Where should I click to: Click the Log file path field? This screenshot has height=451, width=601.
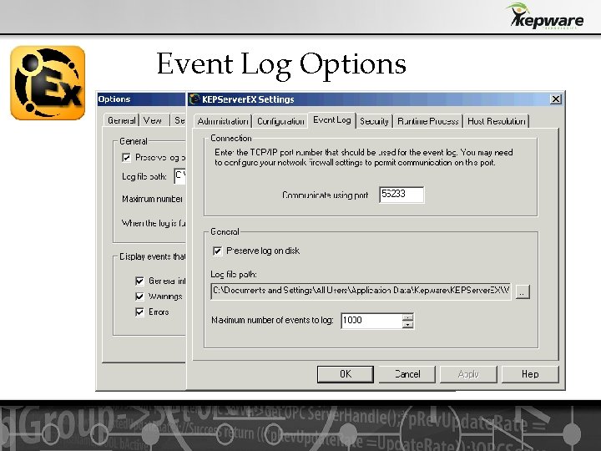[361, 291]
